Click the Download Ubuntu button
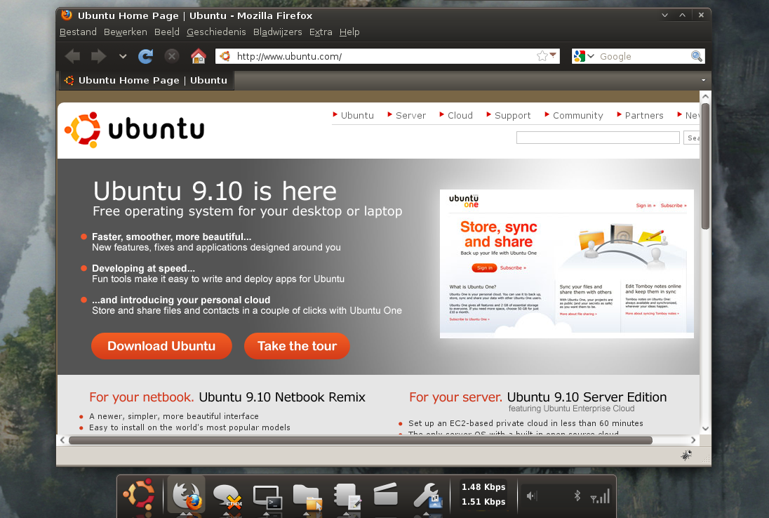 [x=161, y=346]
